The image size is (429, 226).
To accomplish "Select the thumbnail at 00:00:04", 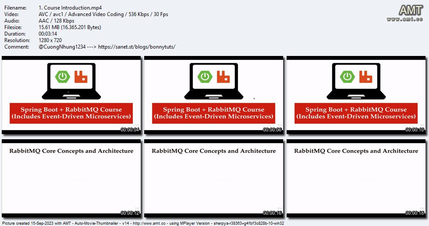I will tap(71, 95).
